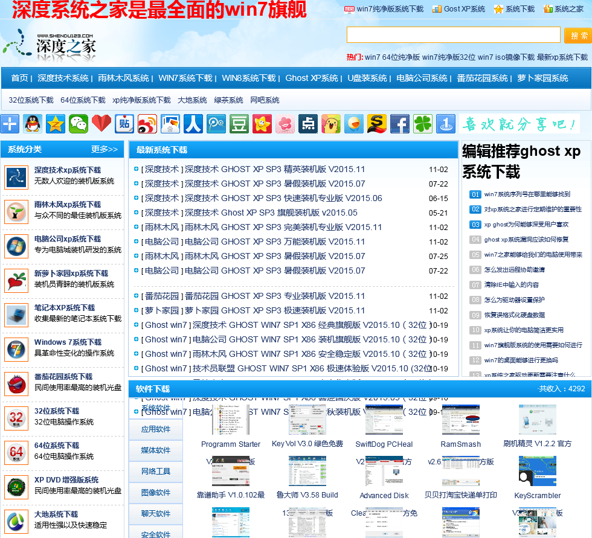This screenshot has height=538, width=592.
Task: Open 鲁大师 V3.58 Build thumbnail
Action: click(x=307, y=471)
